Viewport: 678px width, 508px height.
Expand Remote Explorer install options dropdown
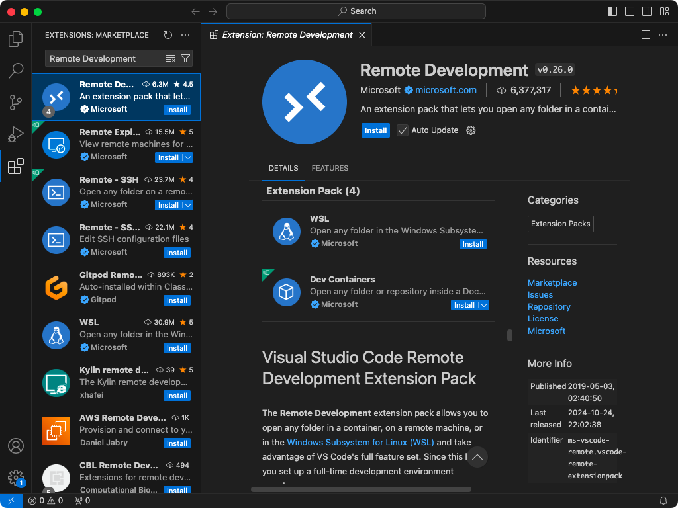tap(188, 157)
